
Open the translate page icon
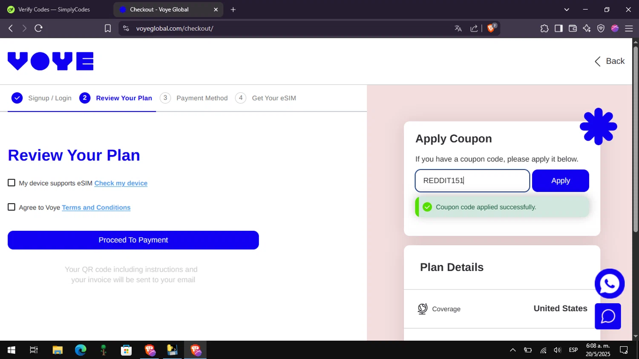tap(458, 29)
